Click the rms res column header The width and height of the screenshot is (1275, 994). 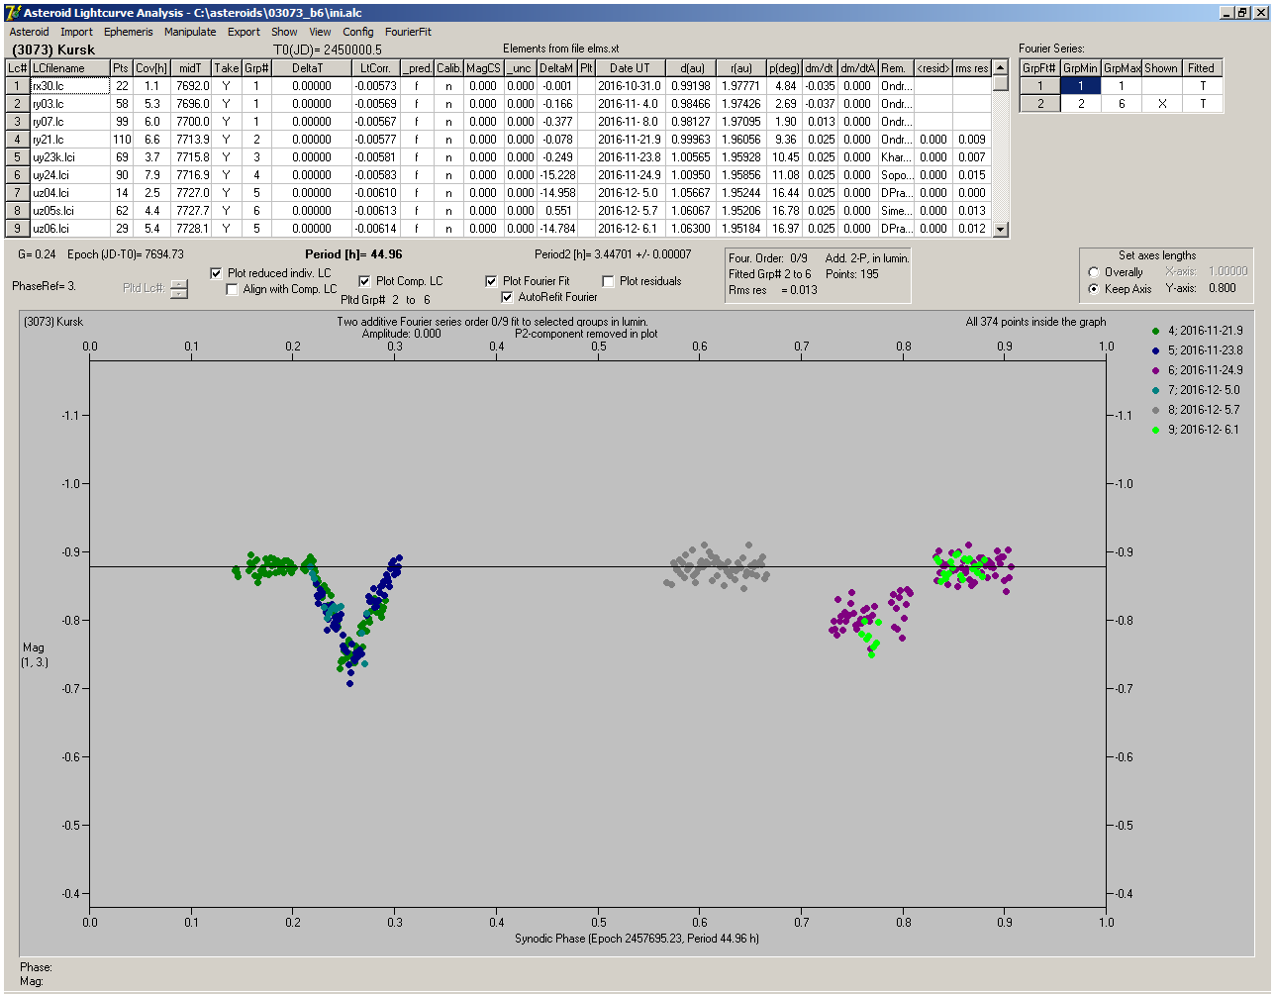[x=971, y=68]
